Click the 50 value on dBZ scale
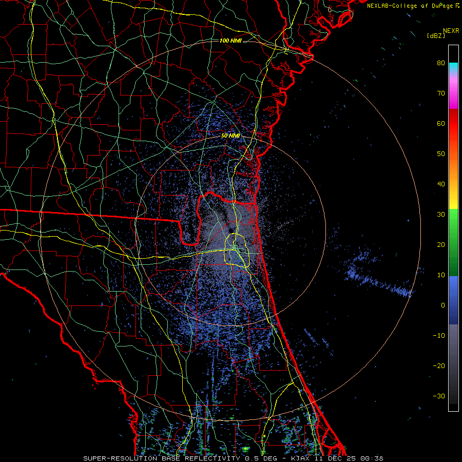462x462 pixels. 441,154
